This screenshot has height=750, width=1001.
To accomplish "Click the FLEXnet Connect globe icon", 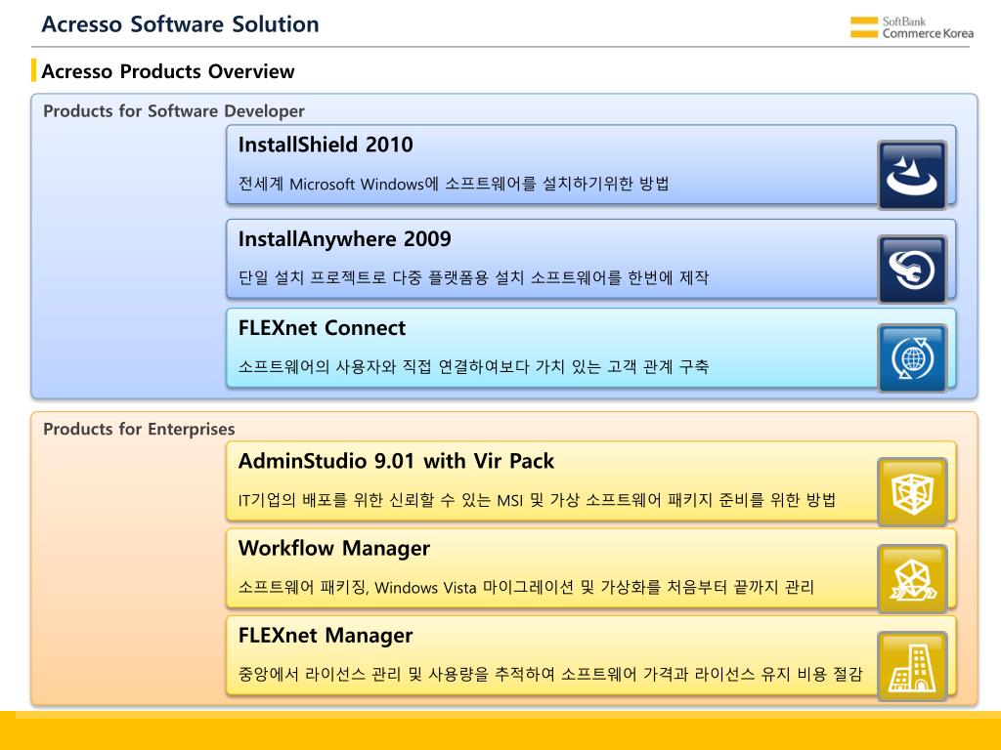I will pos(912,357).
